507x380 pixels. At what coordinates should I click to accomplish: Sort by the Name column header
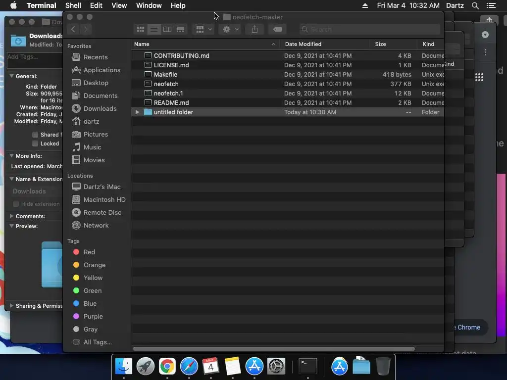(x=205, y=44)
